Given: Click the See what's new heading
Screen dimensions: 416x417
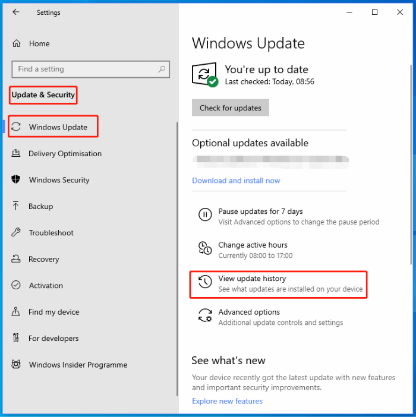Looking at the screenshot, I should 228,361.
